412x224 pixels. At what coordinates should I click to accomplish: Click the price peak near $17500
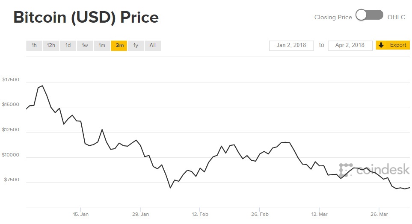coord(42,86)
